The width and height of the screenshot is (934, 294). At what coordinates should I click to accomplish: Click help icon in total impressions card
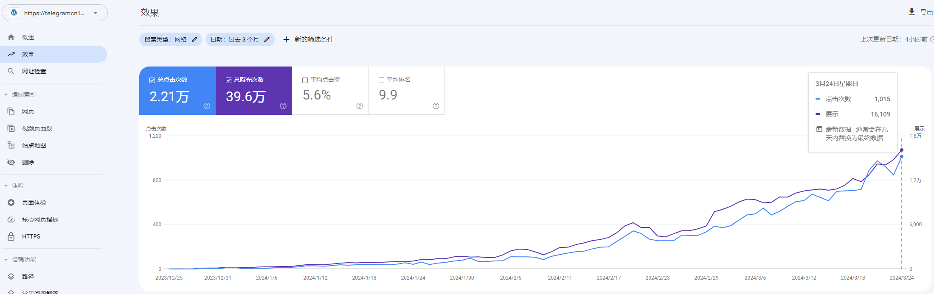283,106
